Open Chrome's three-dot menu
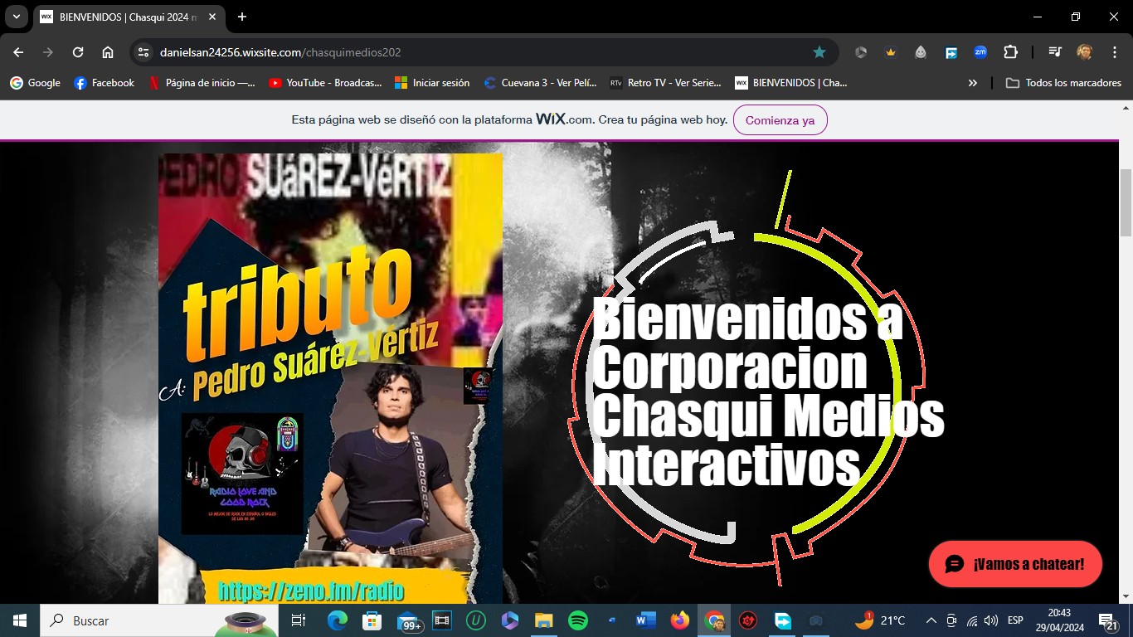The width and height of the screenshot is (1133, 637). click(x=1114, y=52)
